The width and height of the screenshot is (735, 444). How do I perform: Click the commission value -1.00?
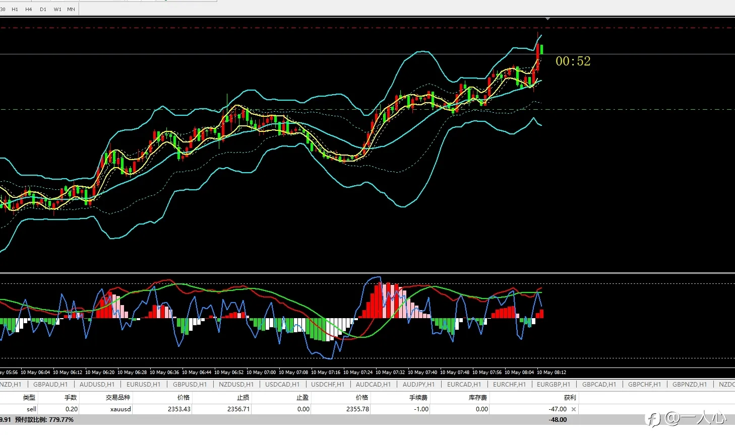point(421,409)
